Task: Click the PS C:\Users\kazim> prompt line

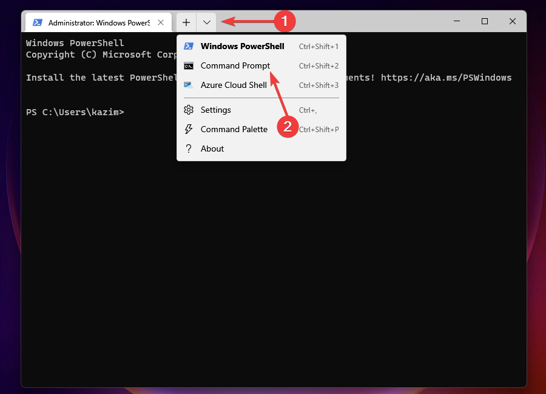Action: point(75,112)
